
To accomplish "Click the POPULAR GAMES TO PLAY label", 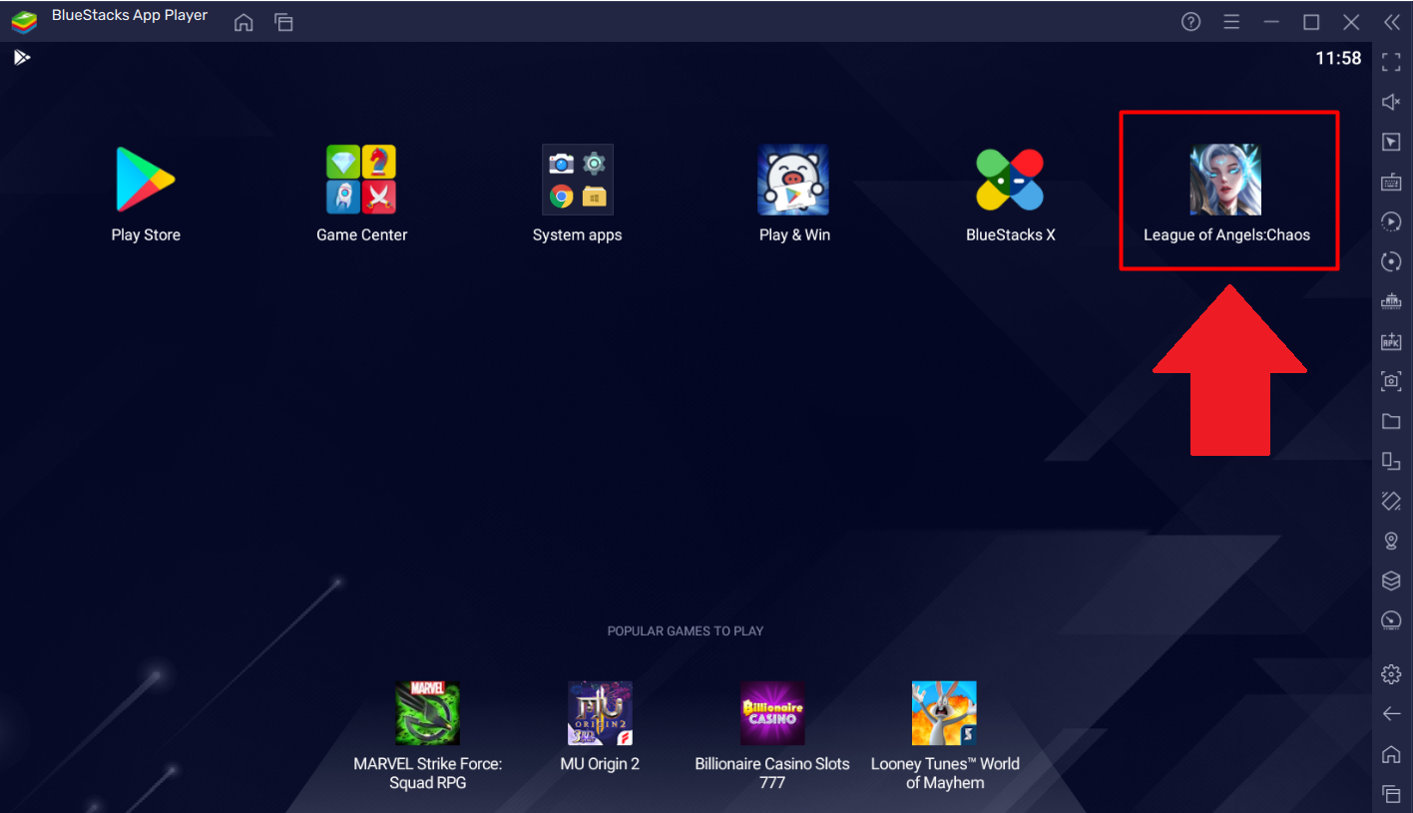I will pyautogui.click(x=686, y=631).
